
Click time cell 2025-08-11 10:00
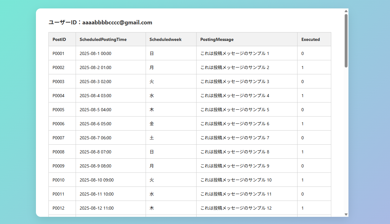[111, 194]
